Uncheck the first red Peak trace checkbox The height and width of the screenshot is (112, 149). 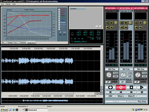pos(59,9)
